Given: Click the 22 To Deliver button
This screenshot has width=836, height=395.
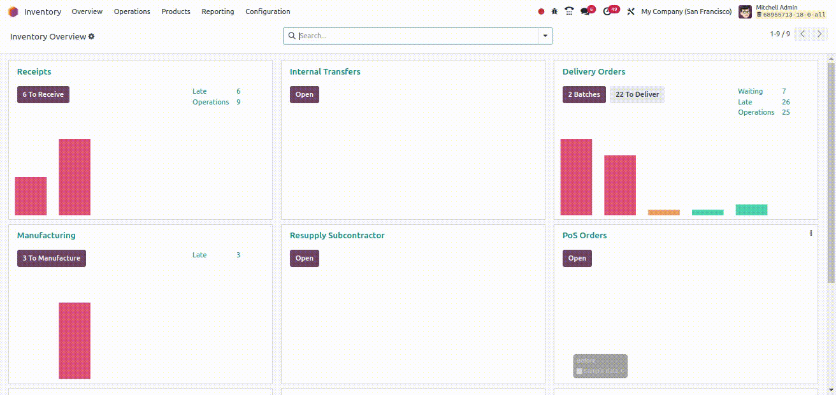Looking at the screenshot, I should pos(637,94).
